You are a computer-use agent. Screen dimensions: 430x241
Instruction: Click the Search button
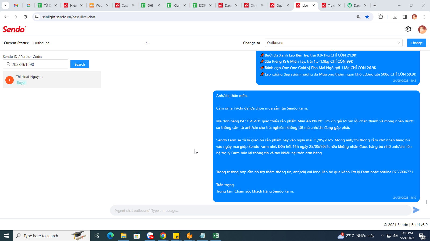[80, 64]
